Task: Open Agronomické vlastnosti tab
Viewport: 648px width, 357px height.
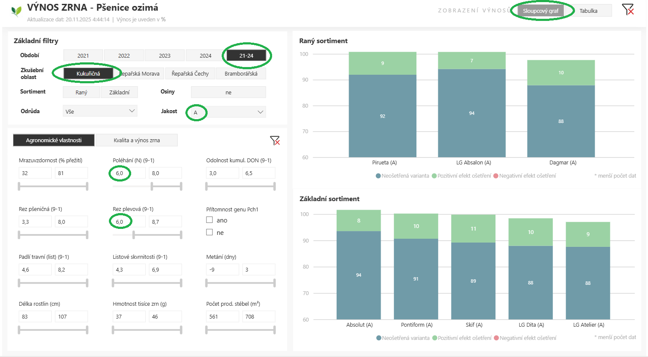Action: [54, 140]
